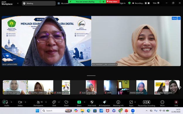The width and height of the screenshot is (183, 114).
Task: Expand the Chat options arrow
Action: coord(59,102)
